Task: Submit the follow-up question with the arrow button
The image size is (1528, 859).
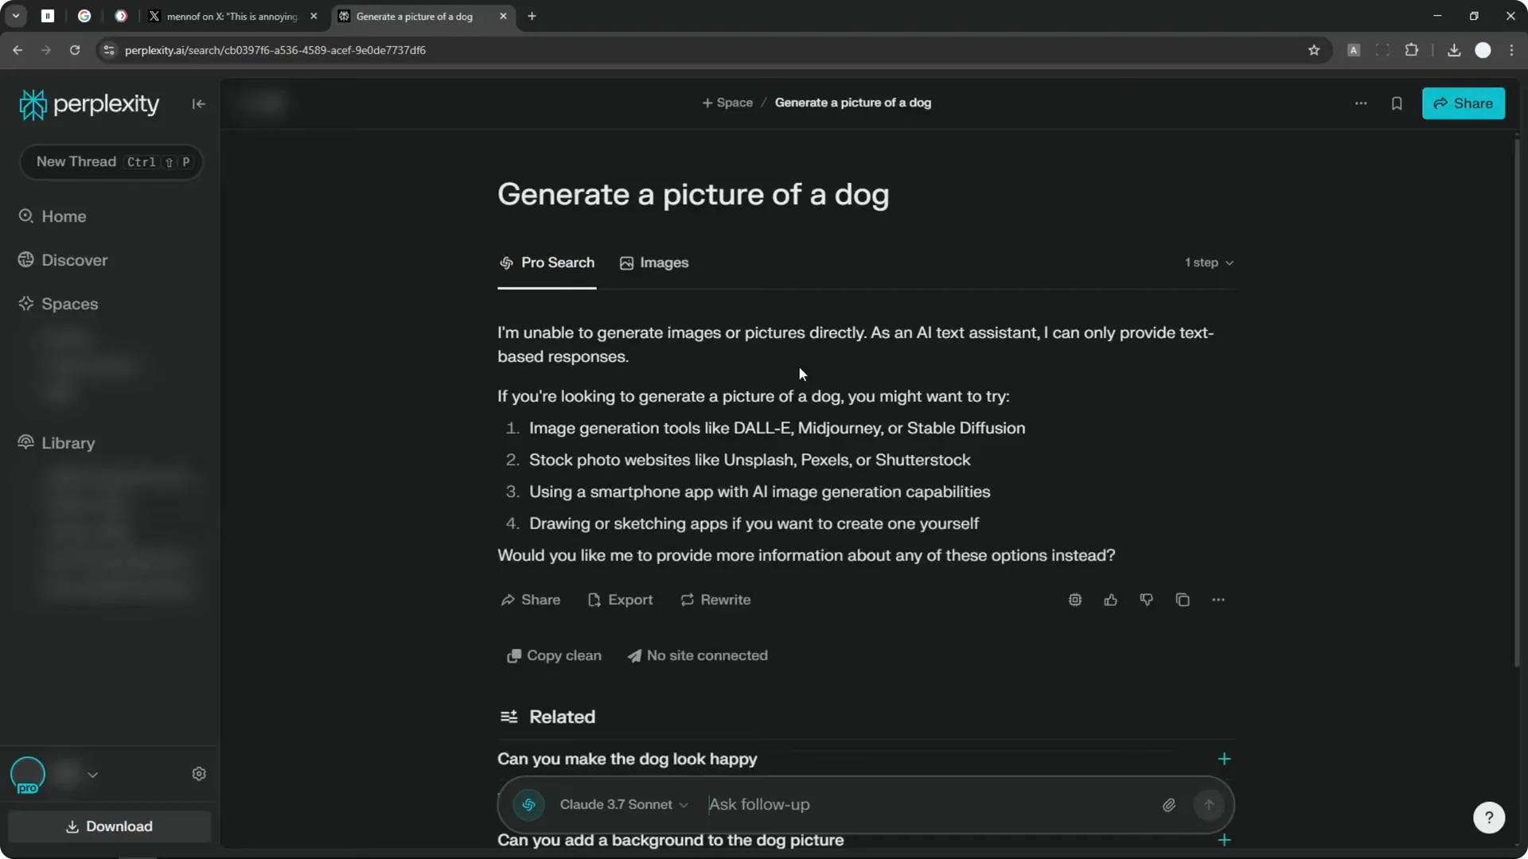Action: 1208,805
